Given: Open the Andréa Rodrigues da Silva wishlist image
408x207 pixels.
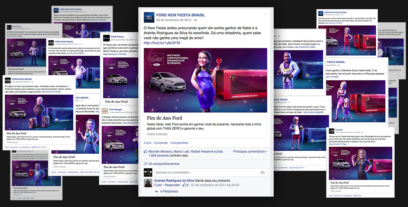Looking at the screenshot, I should (205, 80).
